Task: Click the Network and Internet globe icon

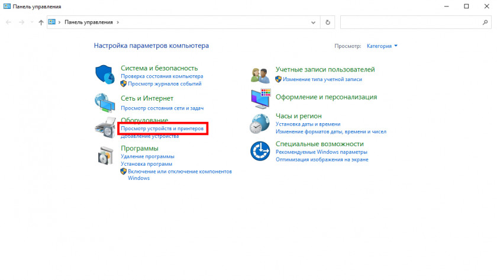Action: click(x=104, y=102)
